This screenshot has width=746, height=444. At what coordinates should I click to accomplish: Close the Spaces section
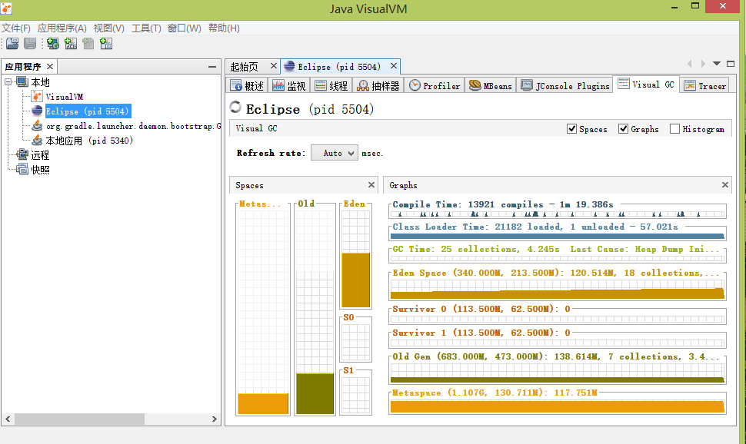[371, 185]
